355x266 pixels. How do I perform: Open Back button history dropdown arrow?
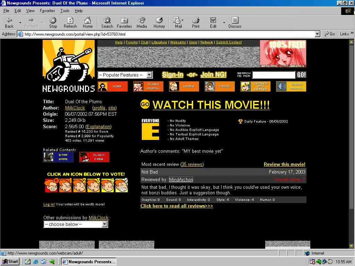[20, 23]
